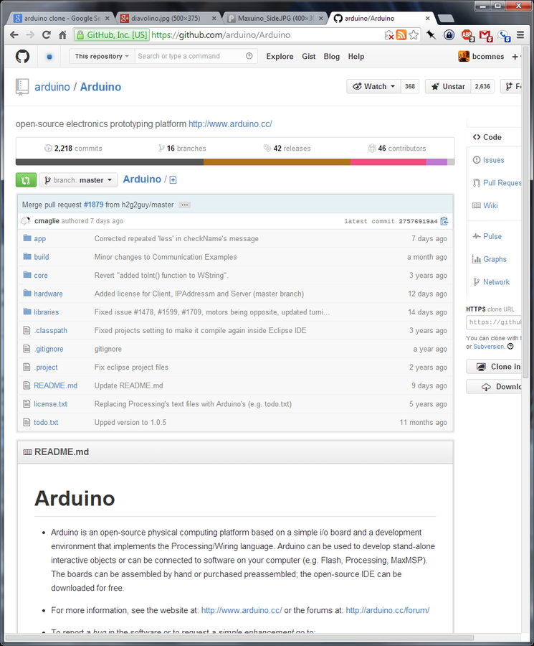Click the app folder icon
534x646 pixels.
(x=27, y=238)
